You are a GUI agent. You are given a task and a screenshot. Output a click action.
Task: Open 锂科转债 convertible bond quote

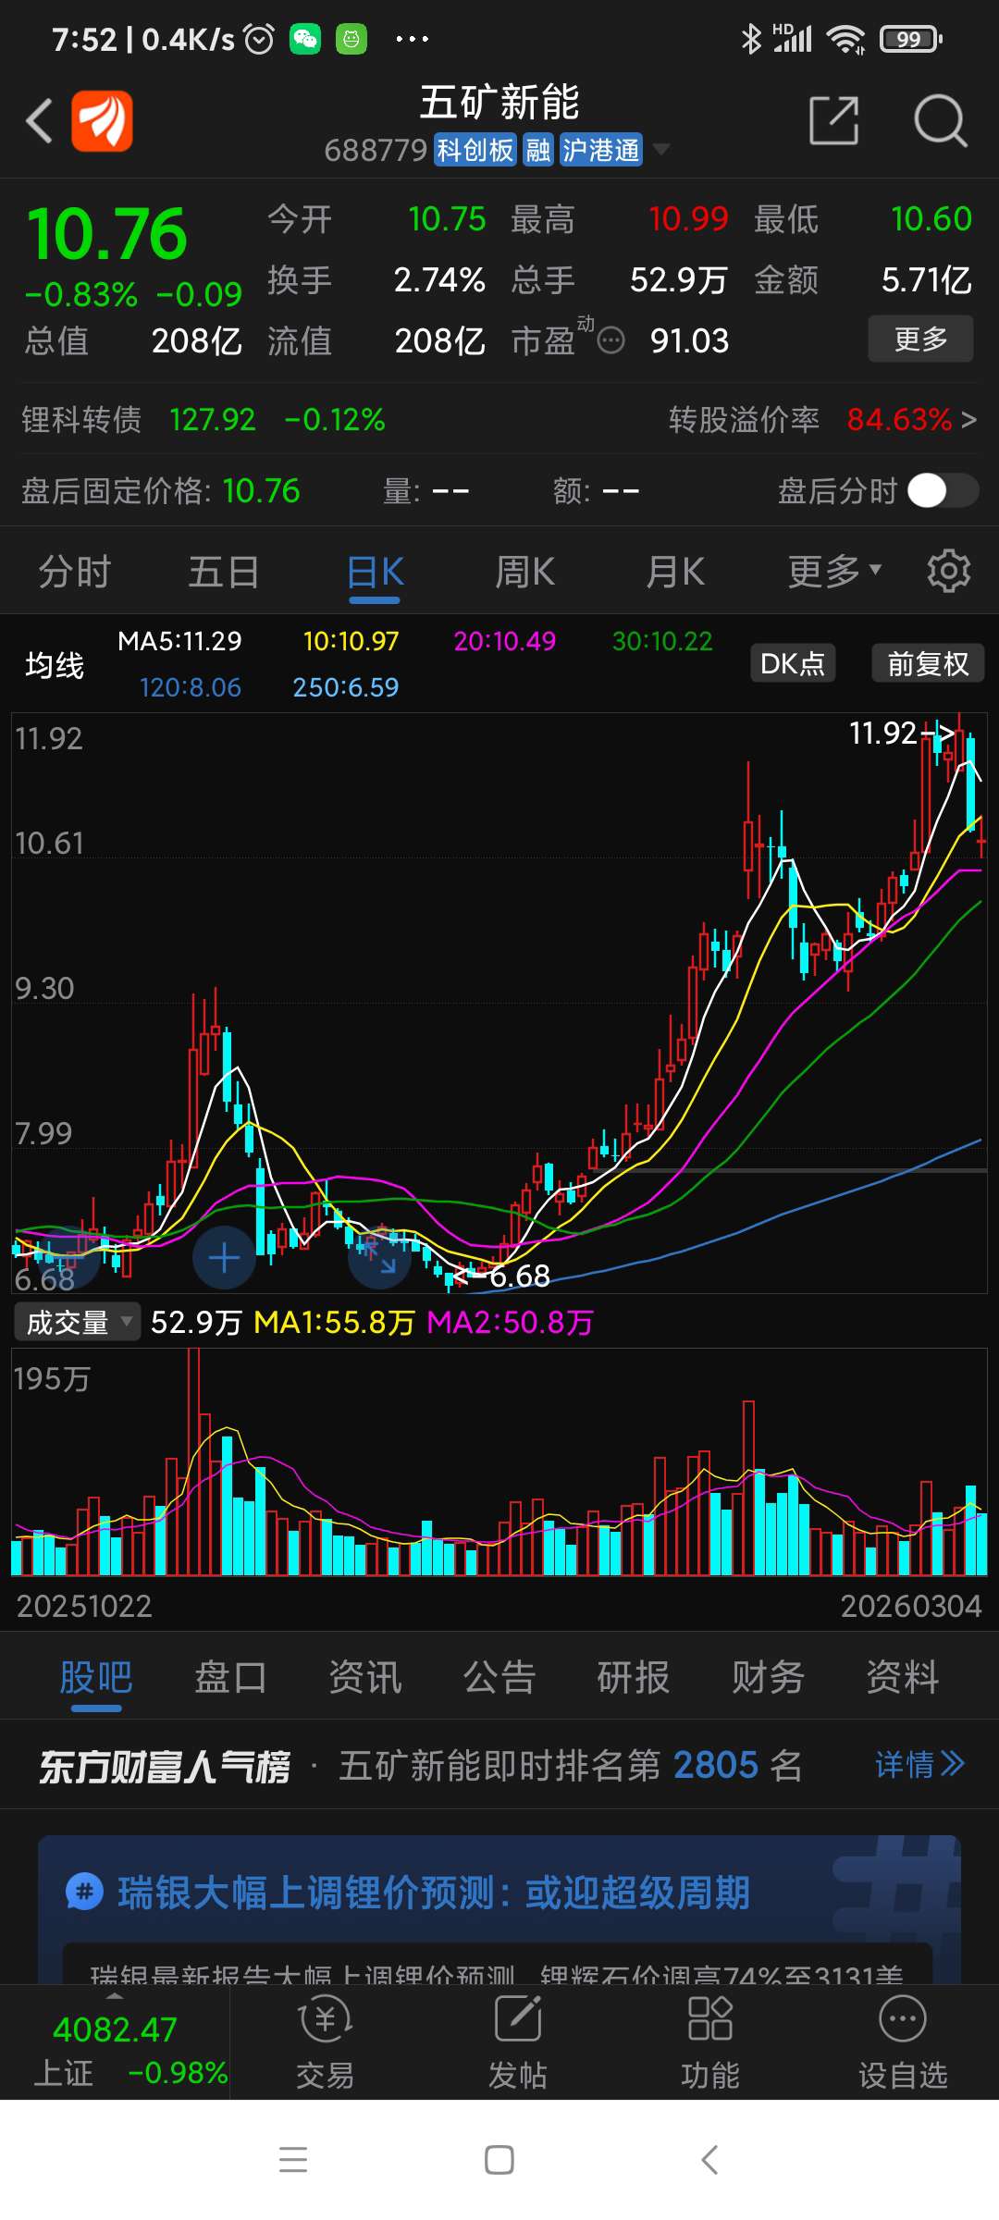(203, 420)
